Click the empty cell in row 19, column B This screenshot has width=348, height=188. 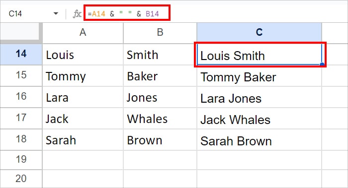pos(160,160)
